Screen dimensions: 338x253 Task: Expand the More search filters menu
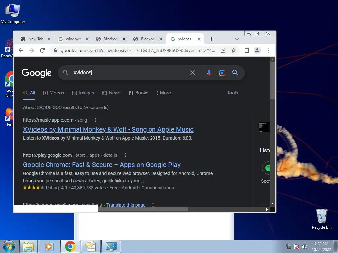164,93
